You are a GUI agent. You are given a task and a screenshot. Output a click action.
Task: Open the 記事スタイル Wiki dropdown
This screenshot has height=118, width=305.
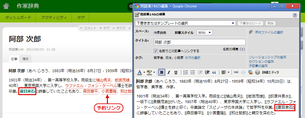205,33
